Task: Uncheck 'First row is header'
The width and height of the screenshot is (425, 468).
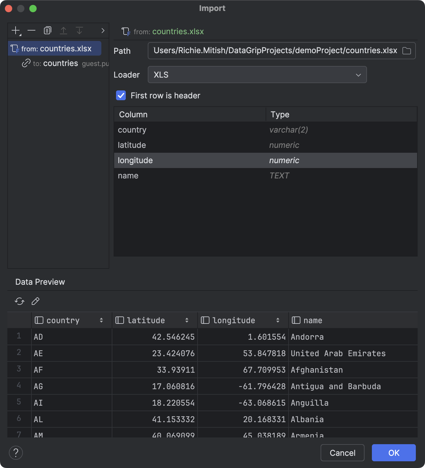Action: point(121,95)
